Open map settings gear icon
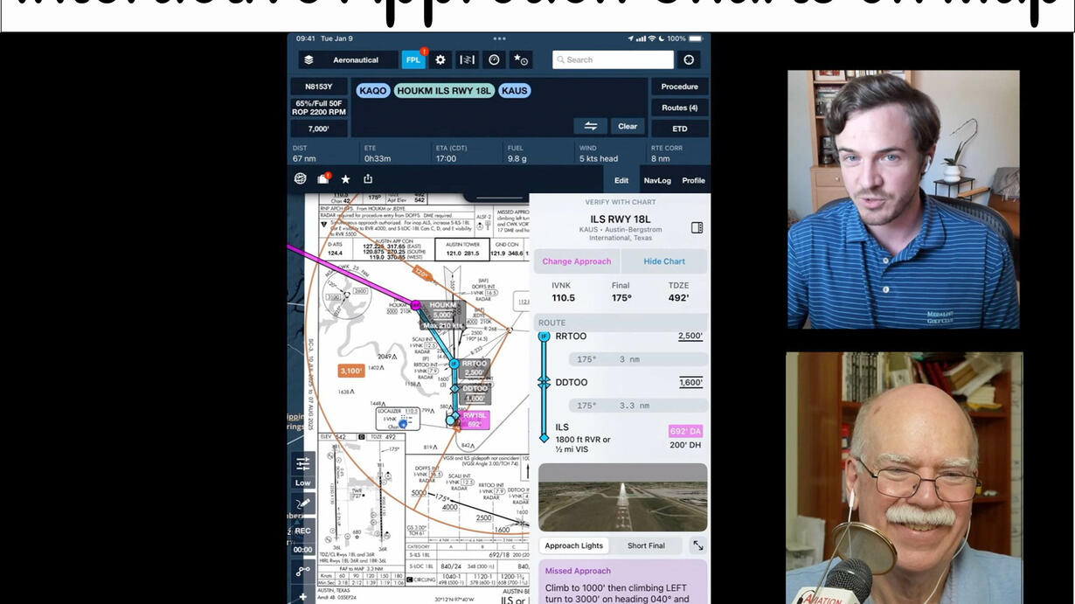The image size is (1075, 604). click(x=440, y=59)
